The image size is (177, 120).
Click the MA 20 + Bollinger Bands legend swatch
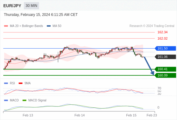point(6,26)
